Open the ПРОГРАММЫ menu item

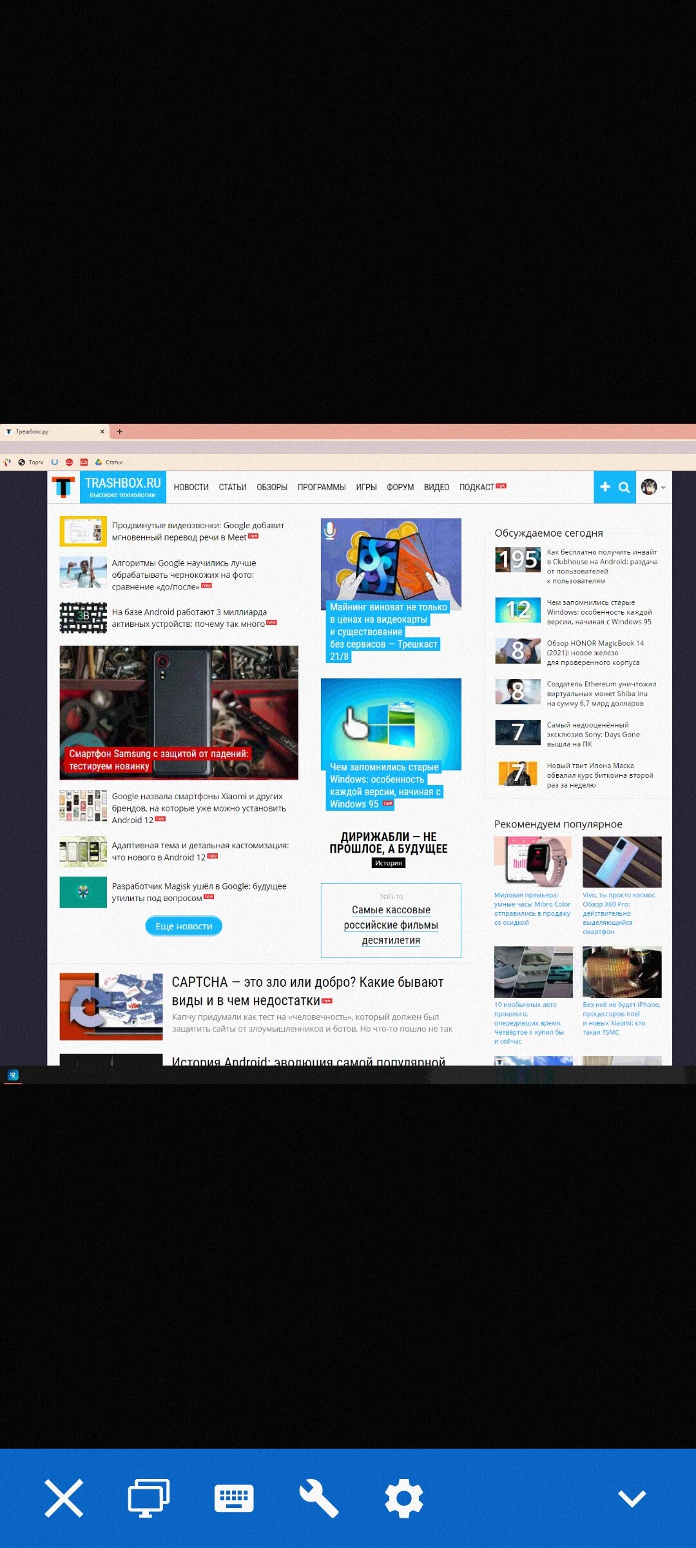click(322, 487)
